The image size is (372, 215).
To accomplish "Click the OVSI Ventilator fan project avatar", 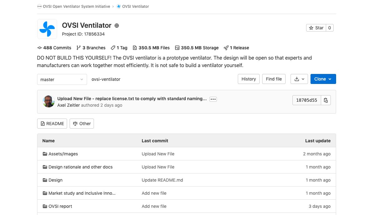I will 47,29.
